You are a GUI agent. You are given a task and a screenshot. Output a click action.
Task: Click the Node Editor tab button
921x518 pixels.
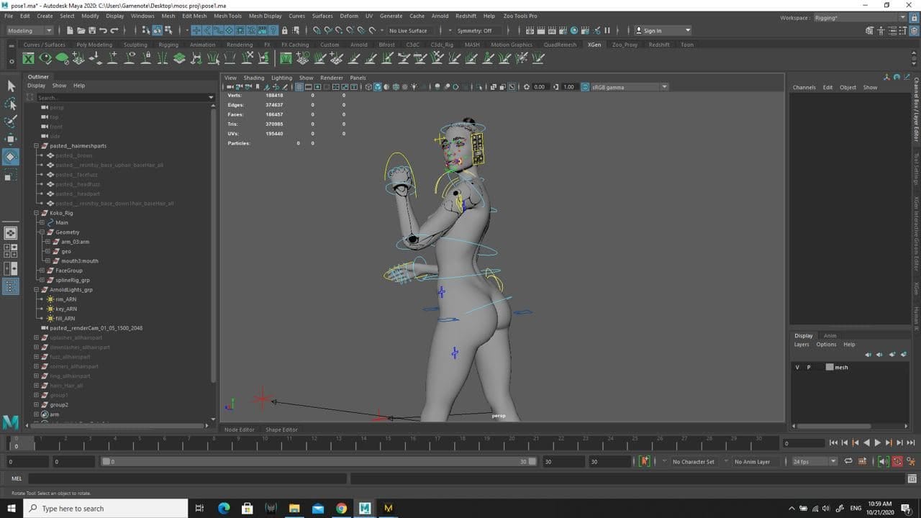[x=240, y=430]
